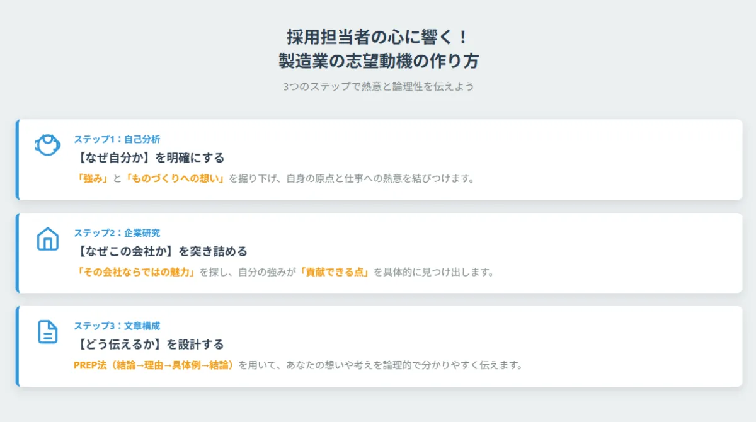
Task: Click the gray text あなたの想いや考えを論理的で分かりやすく伝えます
Action: coord(404,365)
